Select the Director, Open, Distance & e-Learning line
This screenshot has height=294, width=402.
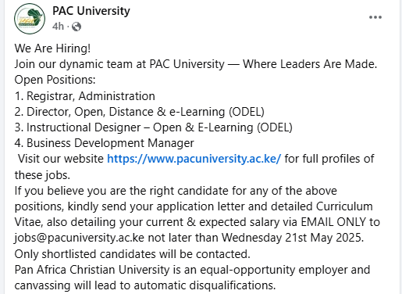[140, 112]
